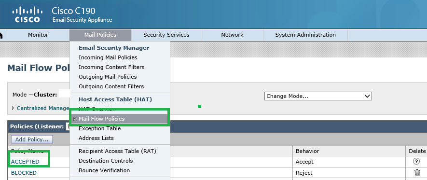The width and height of the screenshot is (427, 180).
Task: Open the BLOCKED policy link
Action: click(x=24, y=173)
